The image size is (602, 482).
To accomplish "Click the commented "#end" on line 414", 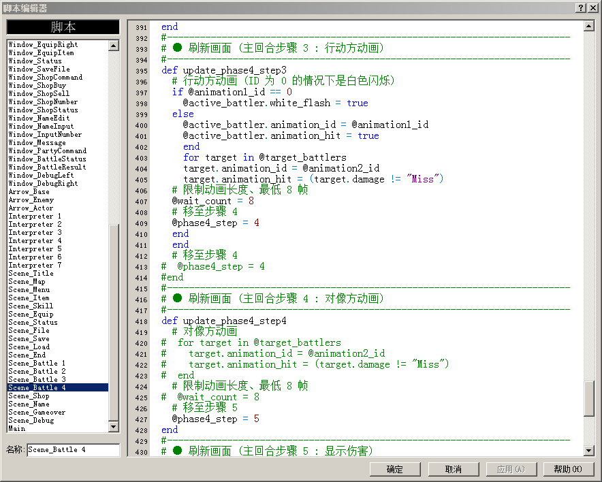I will click(x=172, y=277).
